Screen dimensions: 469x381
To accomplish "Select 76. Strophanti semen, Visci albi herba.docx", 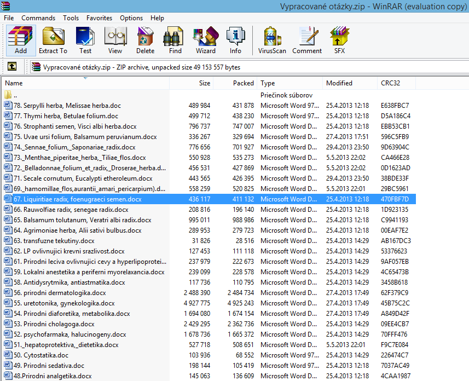I will click(209, 126).
